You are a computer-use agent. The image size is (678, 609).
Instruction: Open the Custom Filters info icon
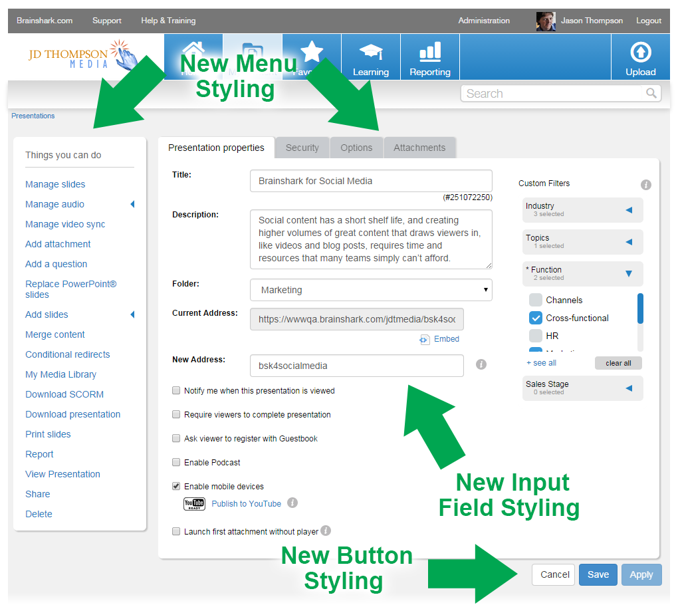[x=645, y=185]
